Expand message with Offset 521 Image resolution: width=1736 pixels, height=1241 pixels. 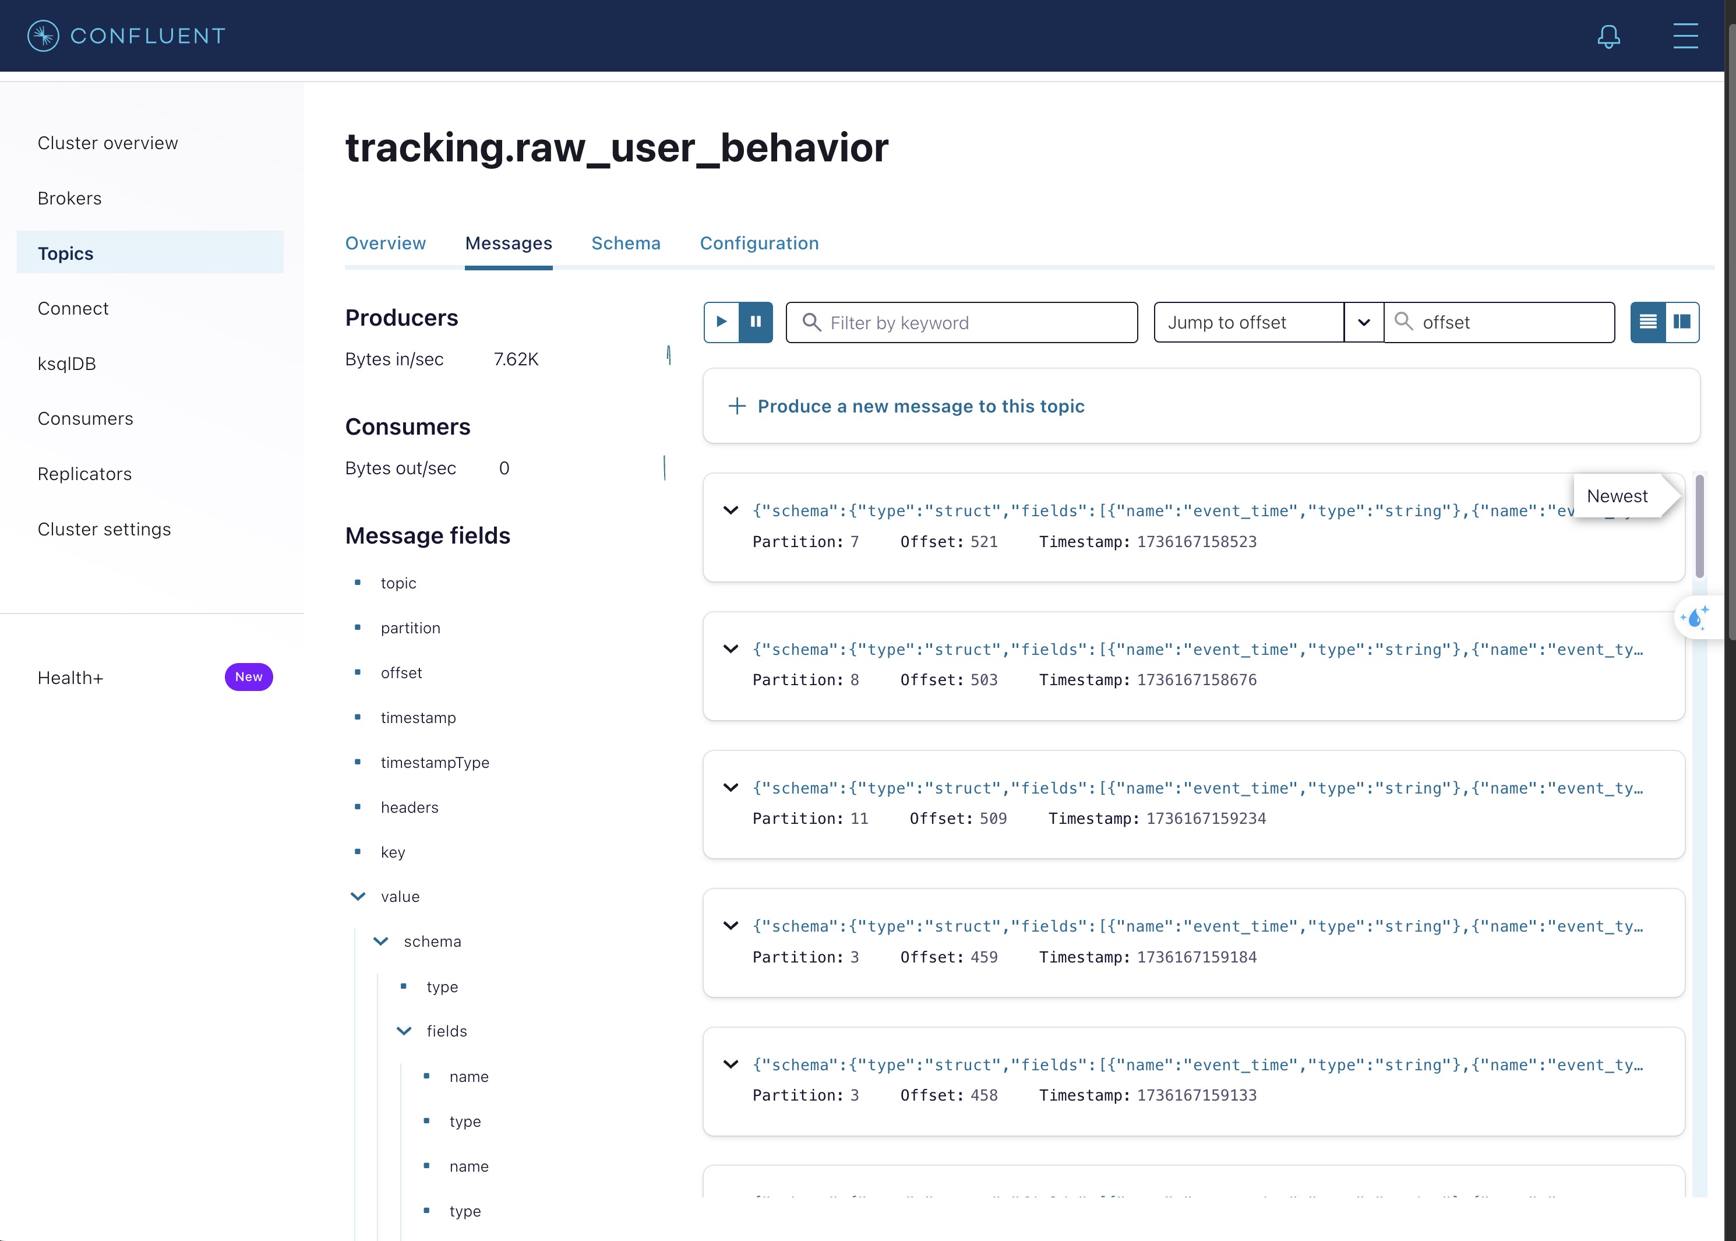click(731, 510)
